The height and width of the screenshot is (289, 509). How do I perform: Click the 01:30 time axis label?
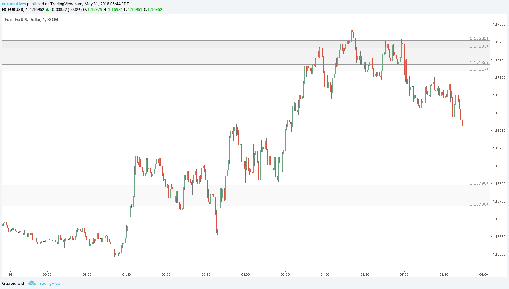[x=127, y=275]
